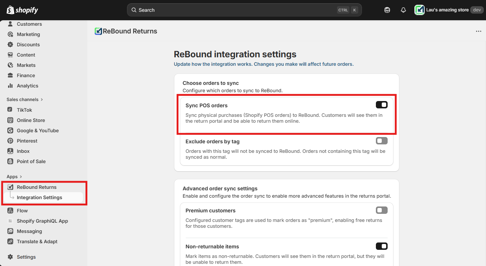Open the Pinterest sales channel label
The height and width of the screenshot is (266, 486).
coord(27,141)
